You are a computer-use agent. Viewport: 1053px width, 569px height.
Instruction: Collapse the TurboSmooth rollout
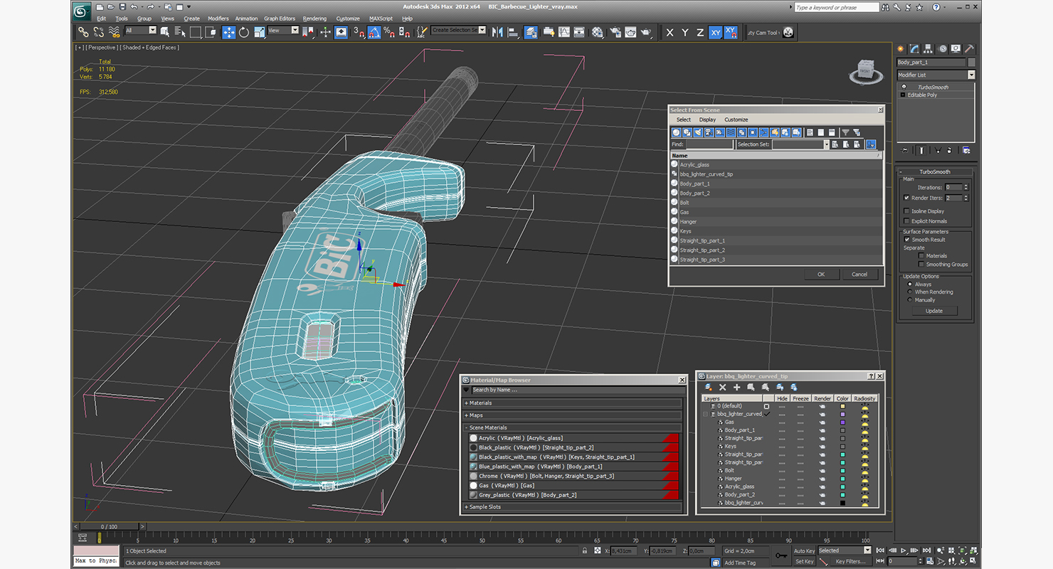tap(934, 171)
